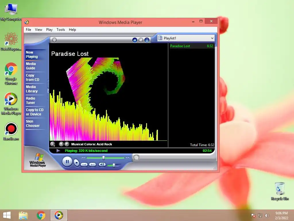Open File Explorer from the taskbar
The image size is (294, 221).
pyautogui.click(x=23, y=215)
